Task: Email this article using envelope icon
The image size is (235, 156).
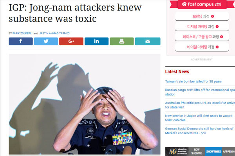Action: coord(148,41)
